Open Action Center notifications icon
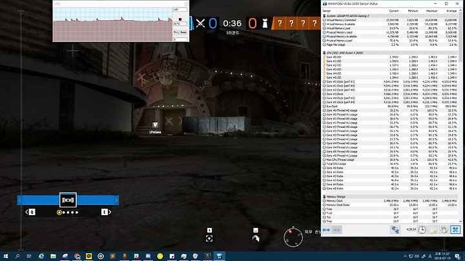The width and height of the screenshot is (465, 261). (x=458, y=256)
